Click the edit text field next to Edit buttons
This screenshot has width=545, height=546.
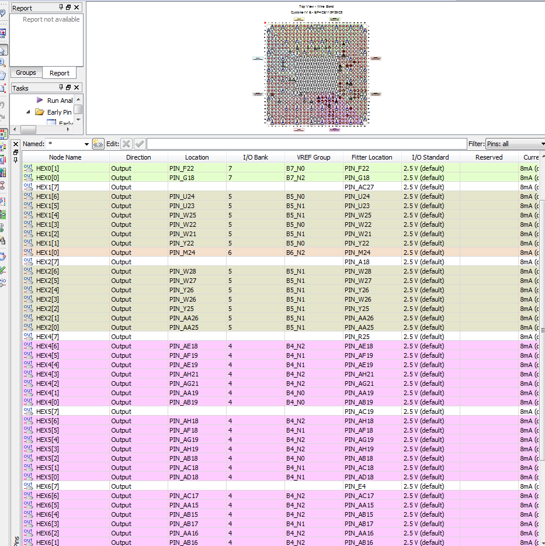coord(306,144)
